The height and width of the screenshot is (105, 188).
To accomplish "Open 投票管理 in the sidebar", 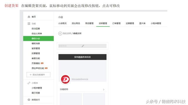I will 36,53.
